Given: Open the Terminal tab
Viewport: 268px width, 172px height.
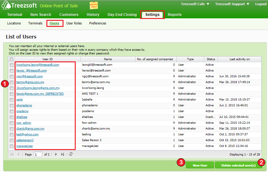Looking at the screenshot, I should tap(15, 15).
